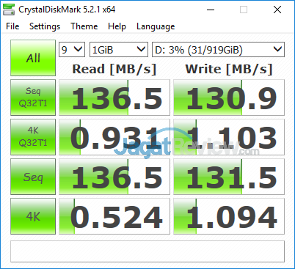Expand the 1GiB test size dropdown
Image resolution: width=295 pixels, height=269 pixels.
click(119, 50)
